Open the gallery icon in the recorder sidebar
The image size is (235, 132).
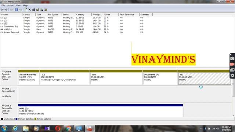coord(232,70)
